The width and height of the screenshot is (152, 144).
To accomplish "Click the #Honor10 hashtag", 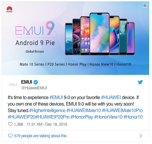I will coord(133,117).
